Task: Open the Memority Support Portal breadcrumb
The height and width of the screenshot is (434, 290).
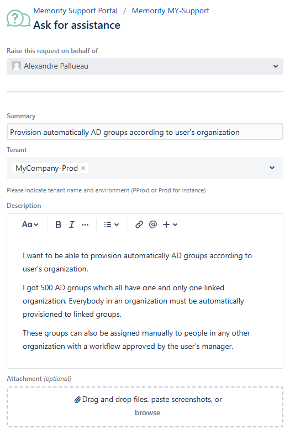Action: coord(75,11)
